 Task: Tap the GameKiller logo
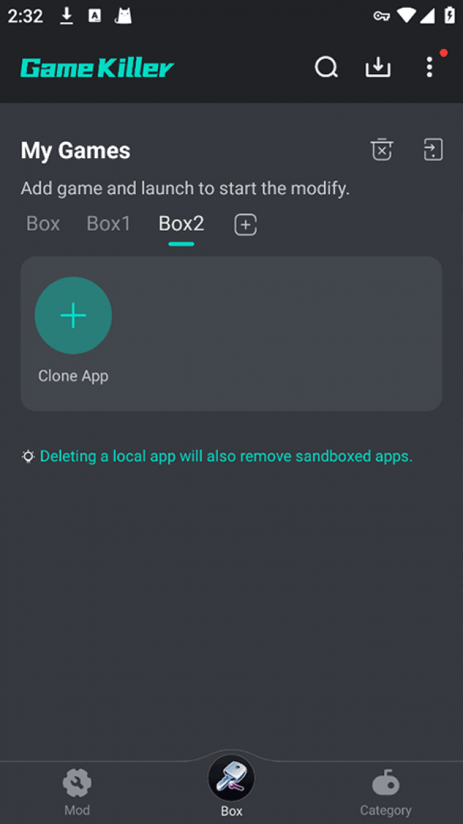pyautogui.click(x=97, y=68)
